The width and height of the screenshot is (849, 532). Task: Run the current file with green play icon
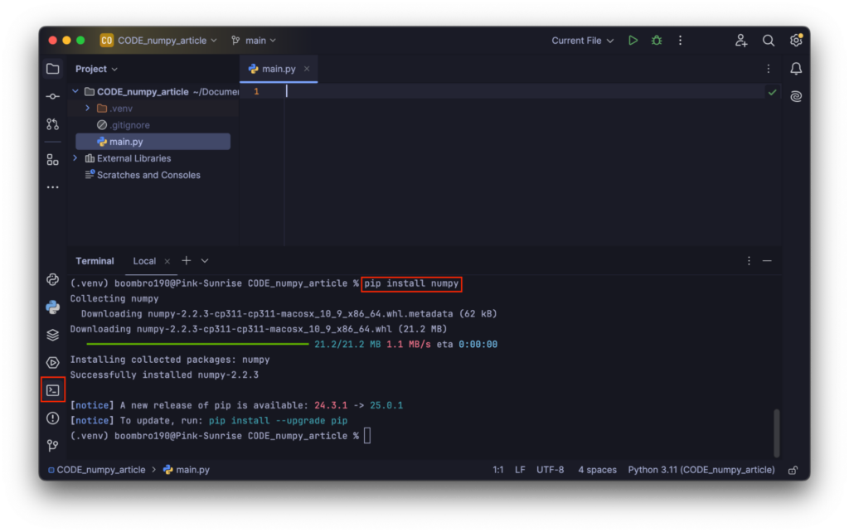tap(633, 39)
